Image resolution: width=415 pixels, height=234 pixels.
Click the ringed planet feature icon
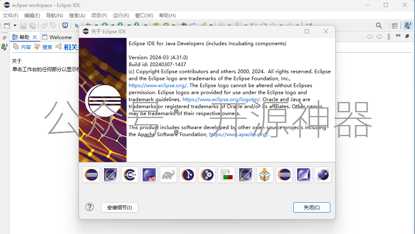323,175
